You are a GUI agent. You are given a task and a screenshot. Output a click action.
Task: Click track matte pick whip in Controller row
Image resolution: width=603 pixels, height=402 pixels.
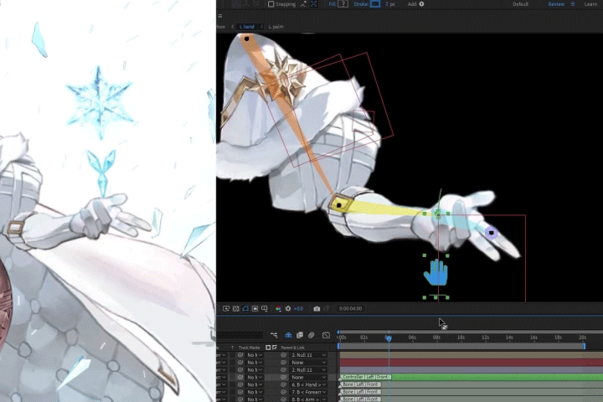pyautogui.click(x=240, y=378)
